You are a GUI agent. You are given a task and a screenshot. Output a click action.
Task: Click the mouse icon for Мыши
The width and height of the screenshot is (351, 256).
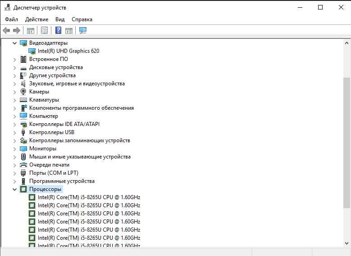23,157
